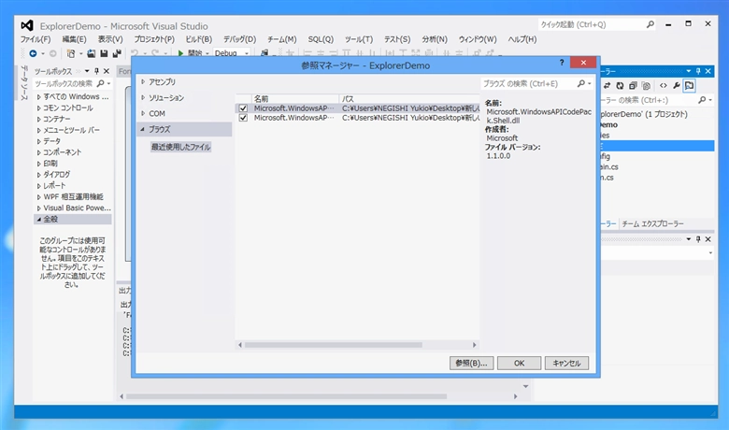The width and height of the screenshot is (729, 430).
Task: Open 表示(V) menu
Action: (110, 39)
